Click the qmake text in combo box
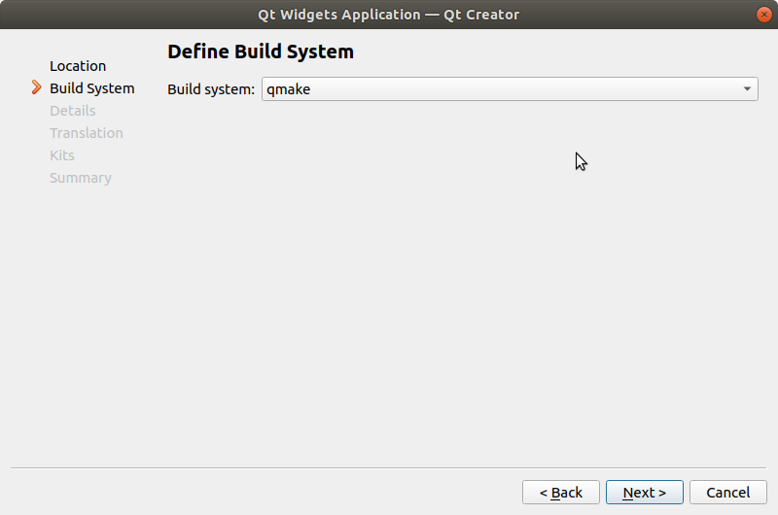 coord(289,89)
